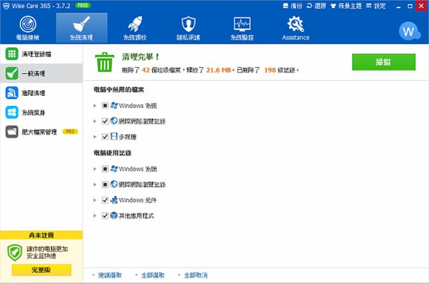Switch to the 系統清理 broom tab

(x=81, y=28)
